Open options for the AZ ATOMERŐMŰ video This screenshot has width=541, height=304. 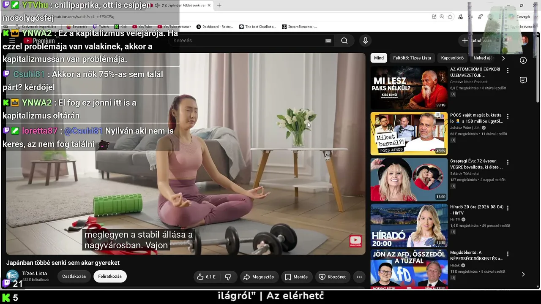pyautogui.click(x=508, y=71)
